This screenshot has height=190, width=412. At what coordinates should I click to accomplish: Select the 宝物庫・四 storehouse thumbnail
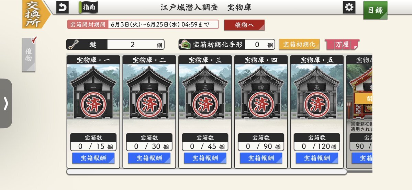261,92
